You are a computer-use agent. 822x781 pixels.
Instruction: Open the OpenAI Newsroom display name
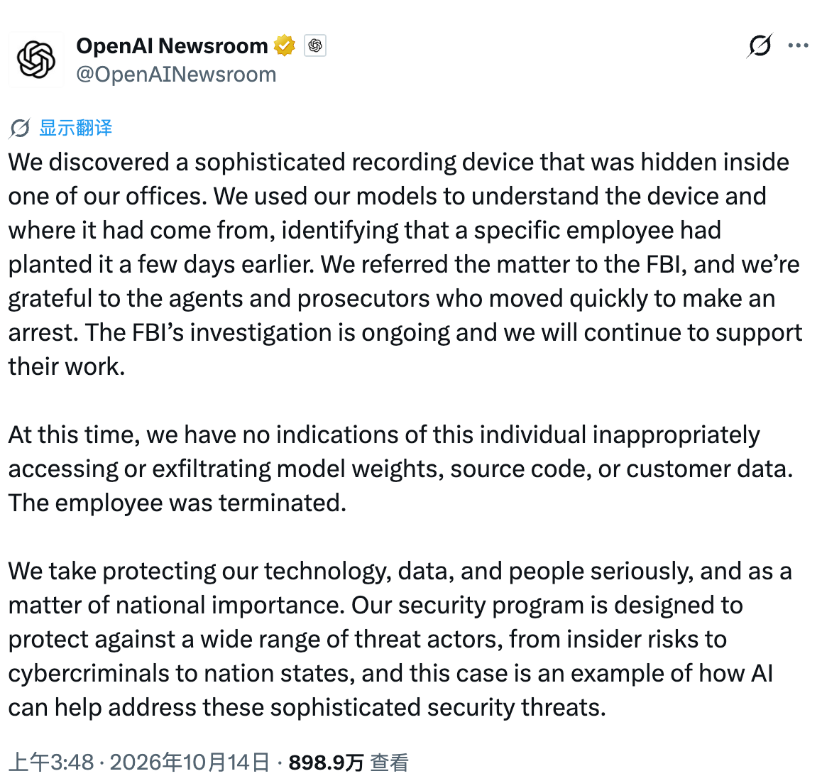pyautogui.click(x=172, y=46)
